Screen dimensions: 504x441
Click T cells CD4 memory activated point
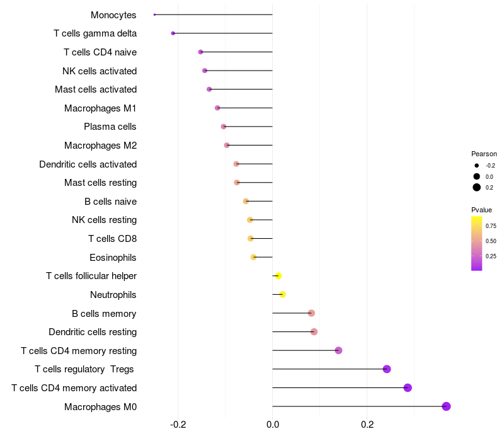pyautogui.click(x=408, y=387)
